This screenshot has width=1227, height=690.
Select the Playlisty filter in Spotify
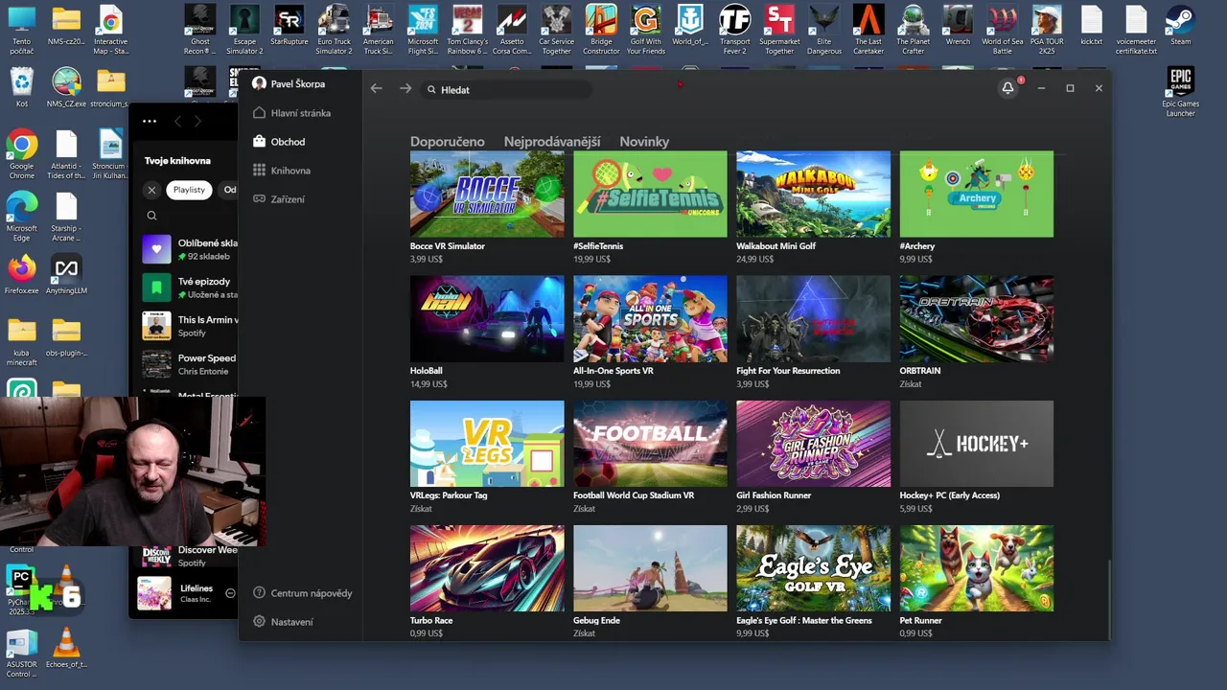[189, 190]
